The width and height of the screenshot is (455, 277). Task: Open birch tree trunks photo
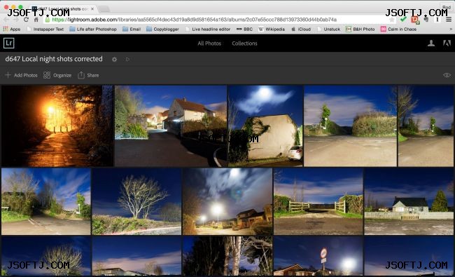(x=227, y=256)
